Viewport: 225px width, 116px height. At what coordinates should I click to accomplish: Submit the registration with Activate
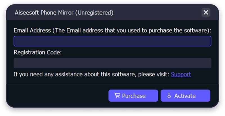click(185, 96)
